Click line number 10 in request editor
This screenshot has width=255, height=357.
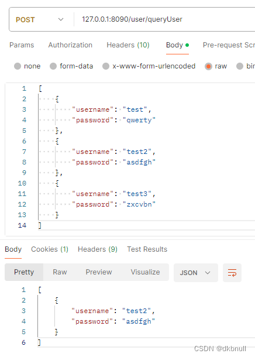click(22, 184)
